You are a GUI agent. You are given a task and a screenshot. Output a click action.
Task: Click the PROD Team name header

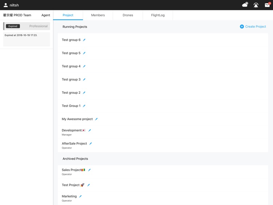click(x=17, y=15)
